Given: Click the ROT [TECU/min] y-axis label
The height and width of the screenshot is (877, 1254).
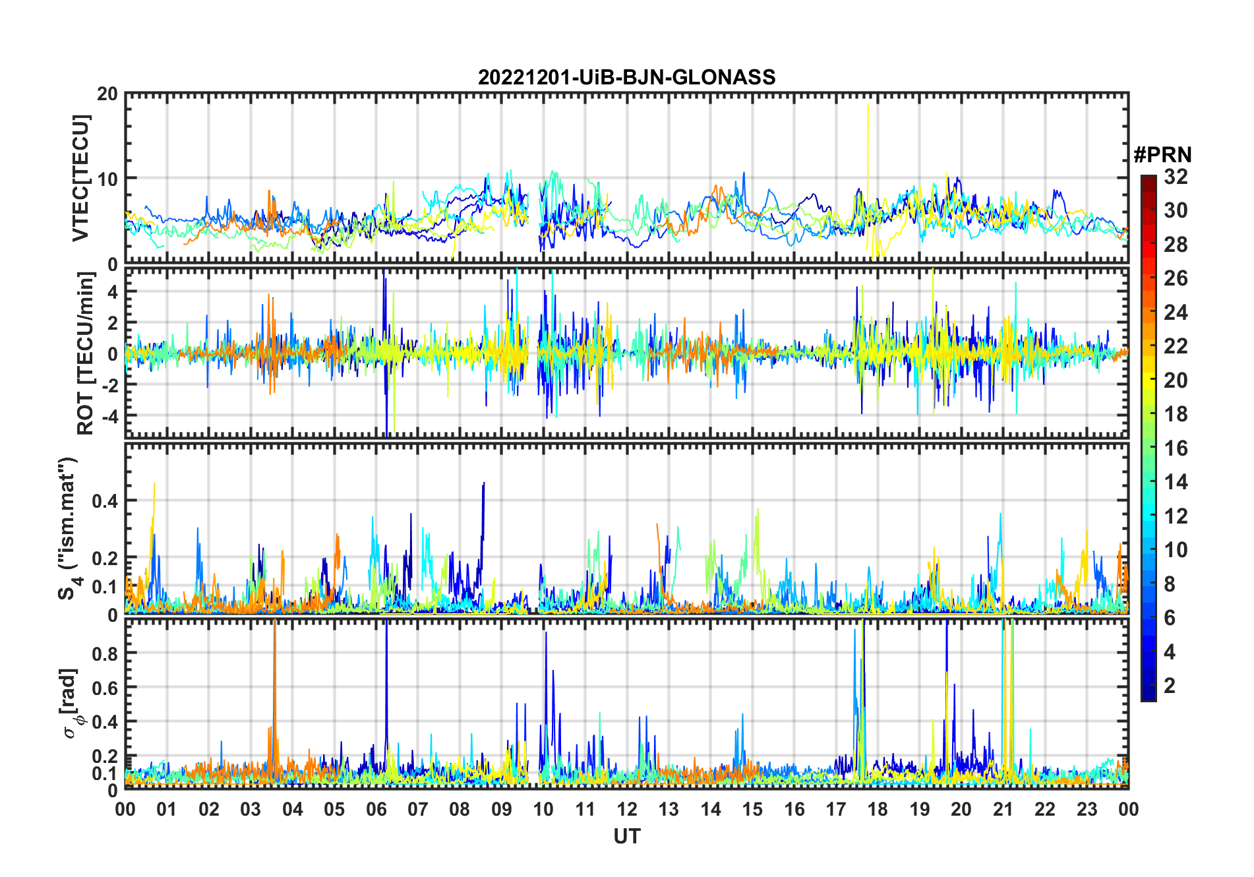Looking at the screenshot, I should coord(86,353).
